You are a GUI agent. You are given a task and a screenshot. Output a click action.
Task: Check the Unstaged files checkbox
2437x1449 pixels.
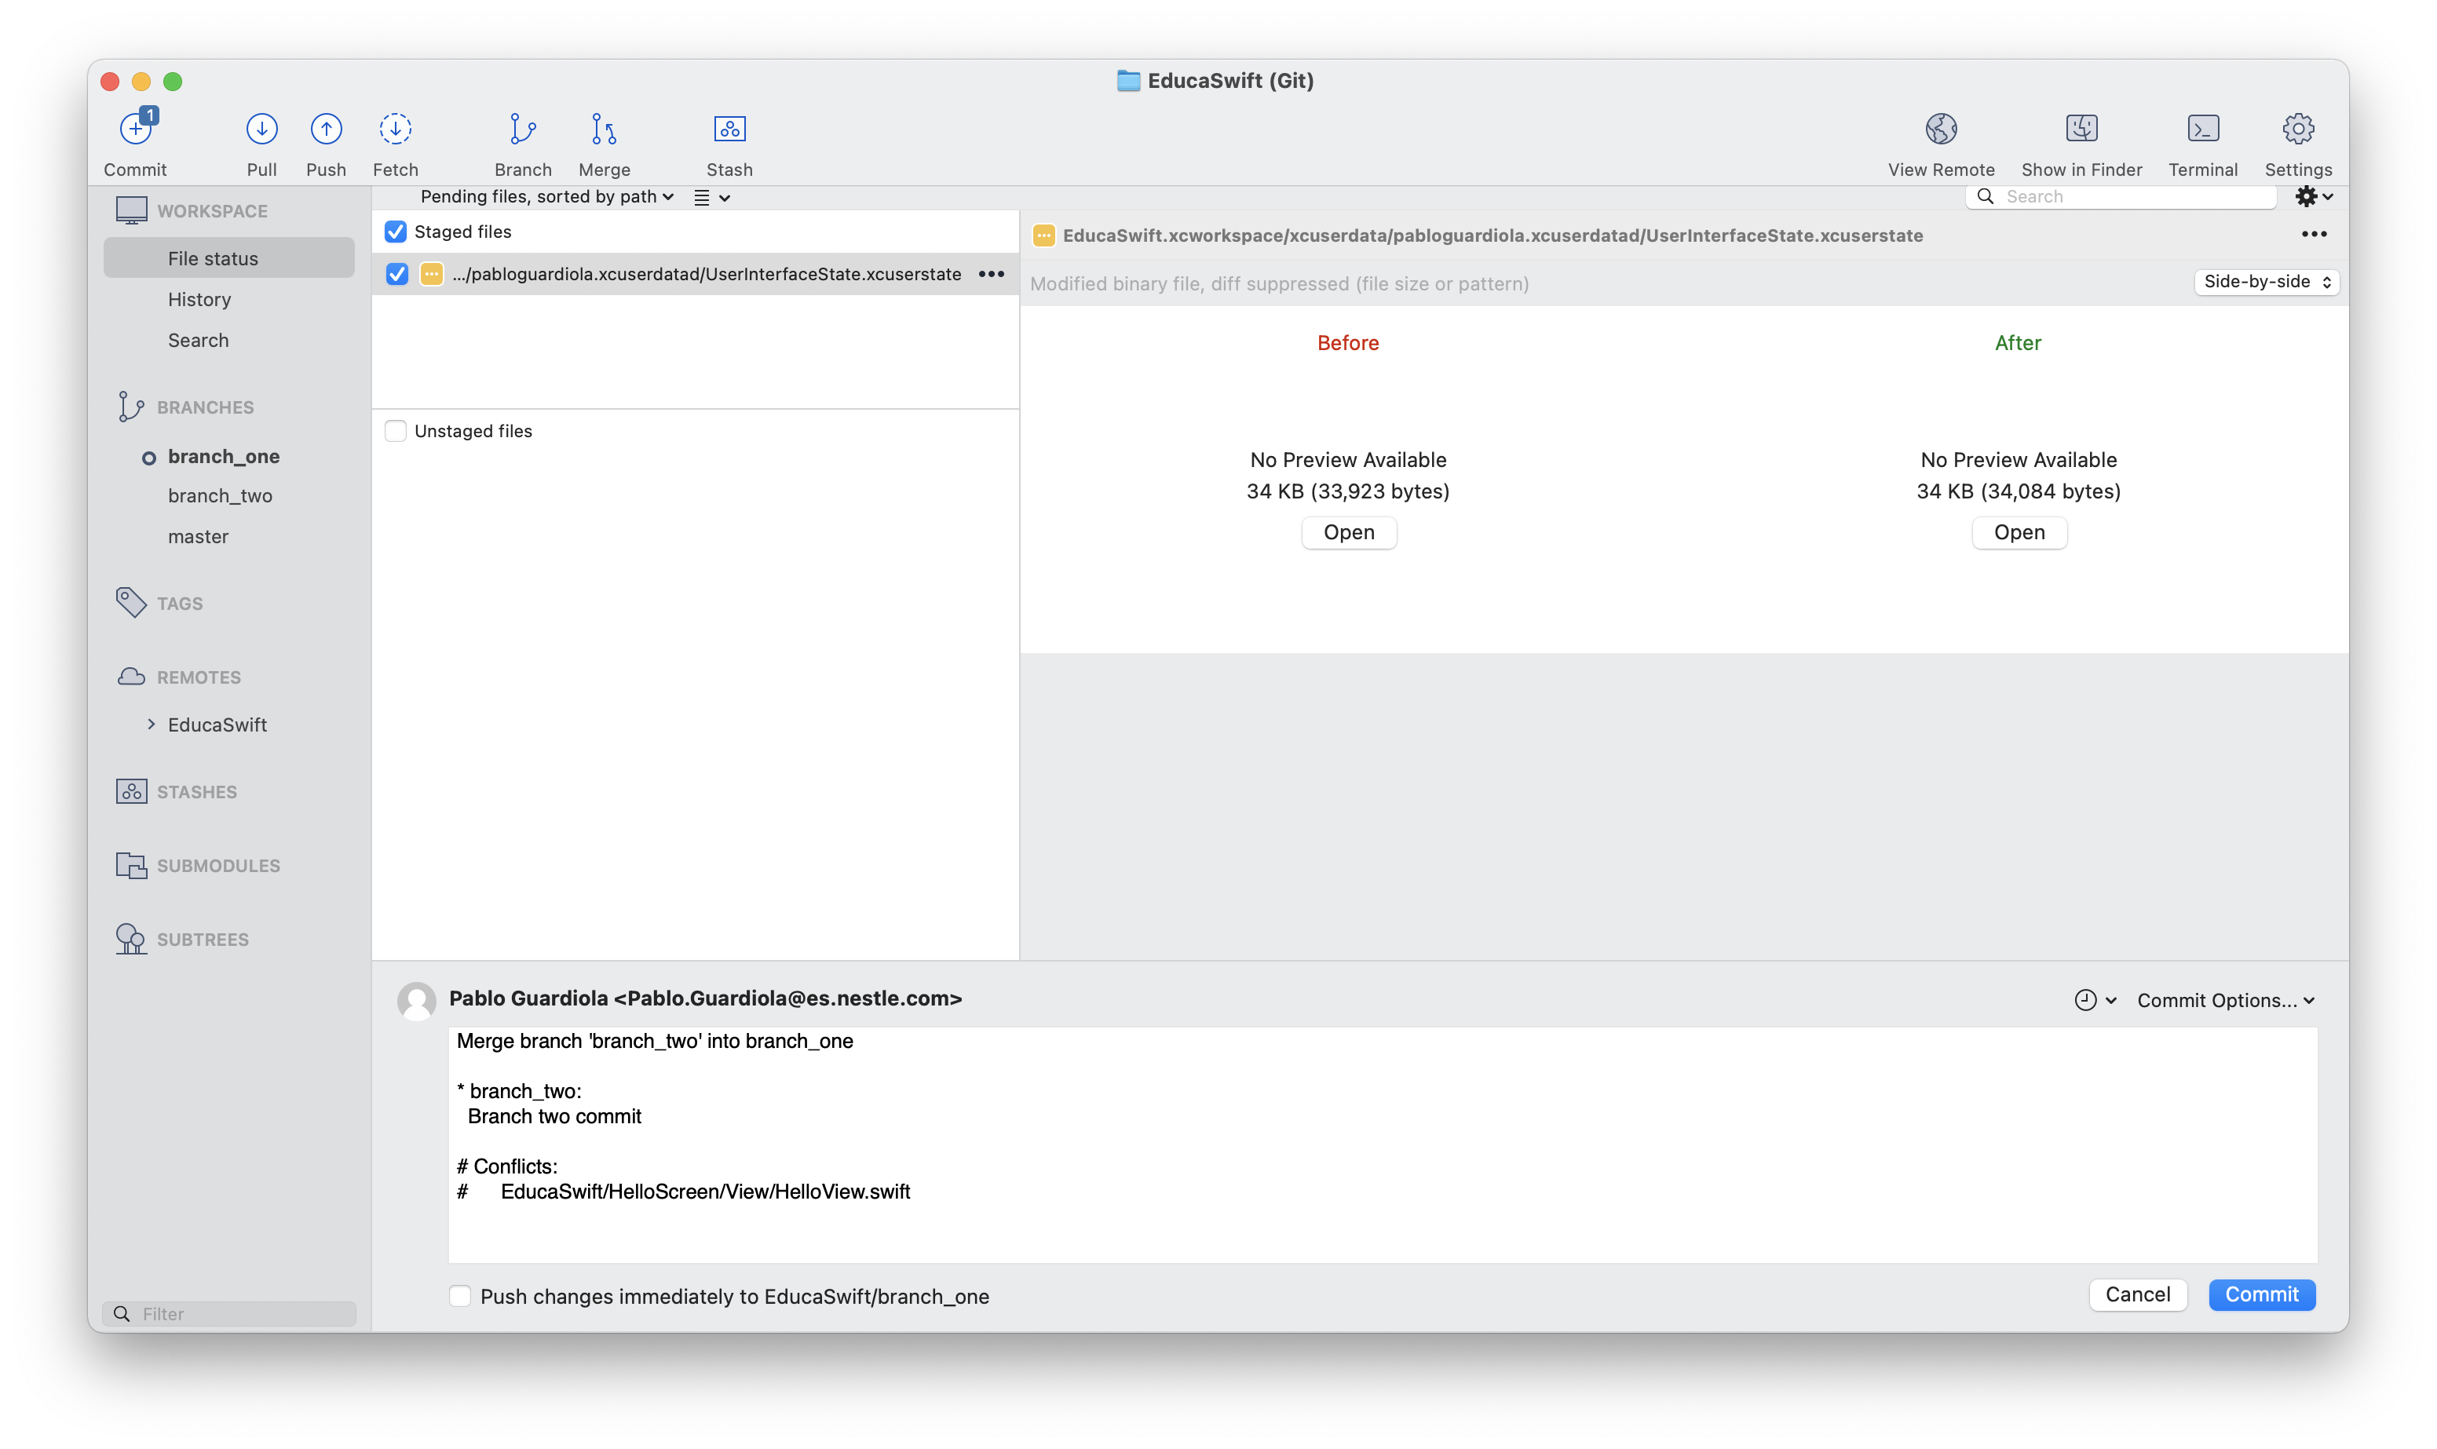click(396, 431)
